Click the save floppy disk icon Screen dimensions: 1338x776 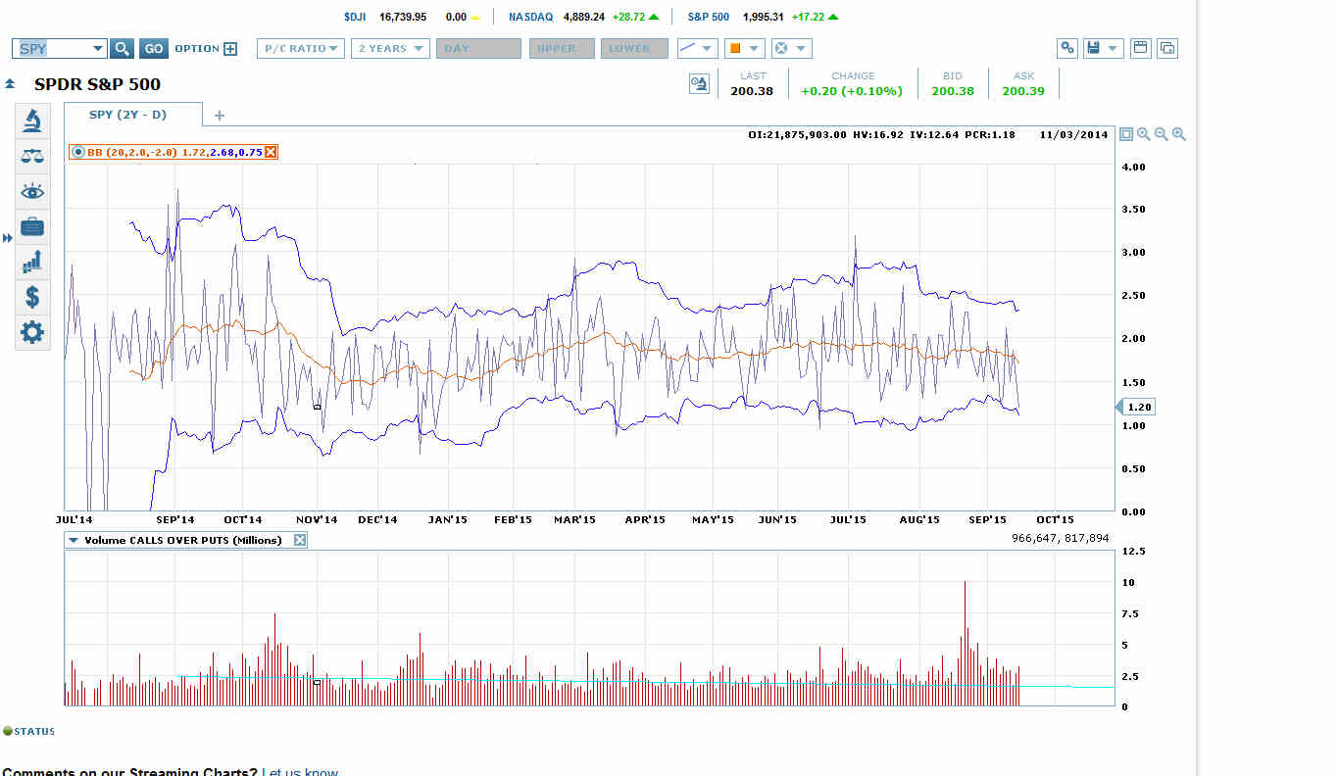click(1095, 48)
